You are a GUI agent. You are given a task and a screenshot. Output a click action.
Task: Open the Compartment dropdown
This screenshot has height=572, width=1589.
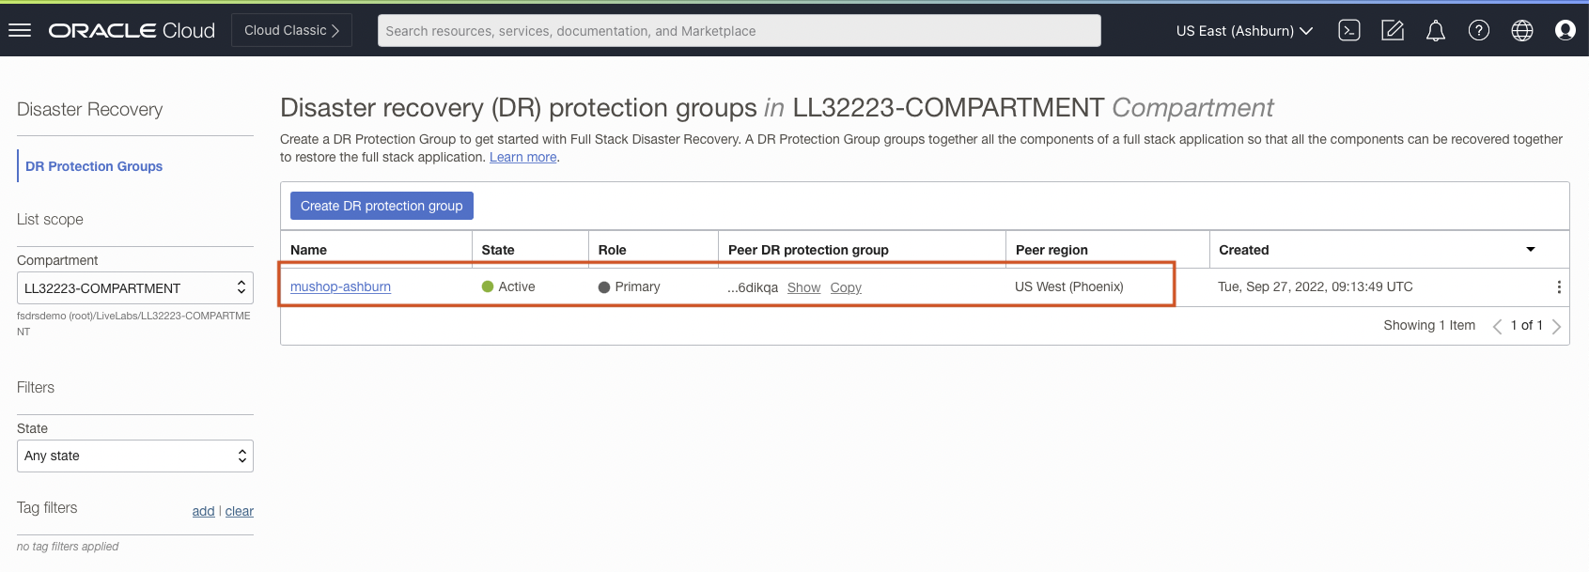135,288
